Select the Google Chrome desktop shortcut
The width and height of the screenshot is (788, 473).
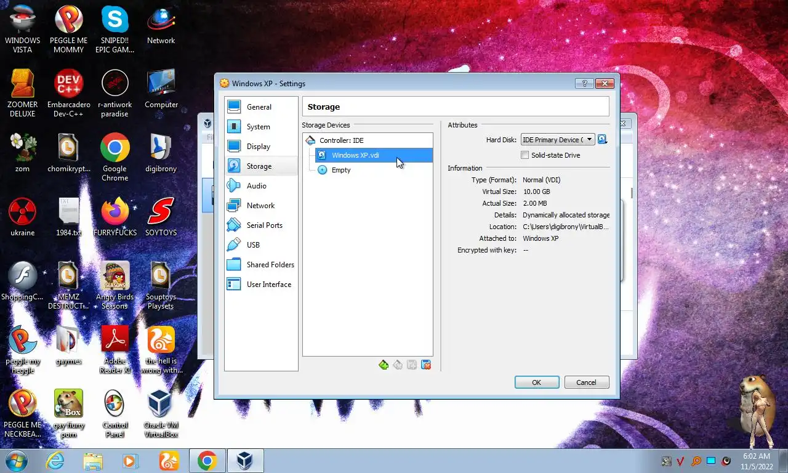point(115,157)
